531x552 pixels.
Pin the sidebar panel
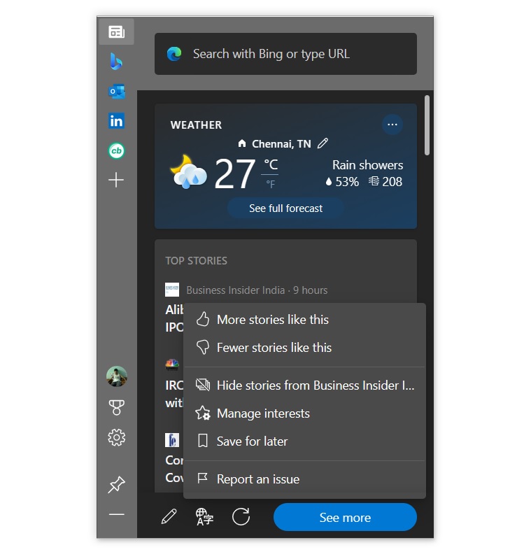[117, 485]
